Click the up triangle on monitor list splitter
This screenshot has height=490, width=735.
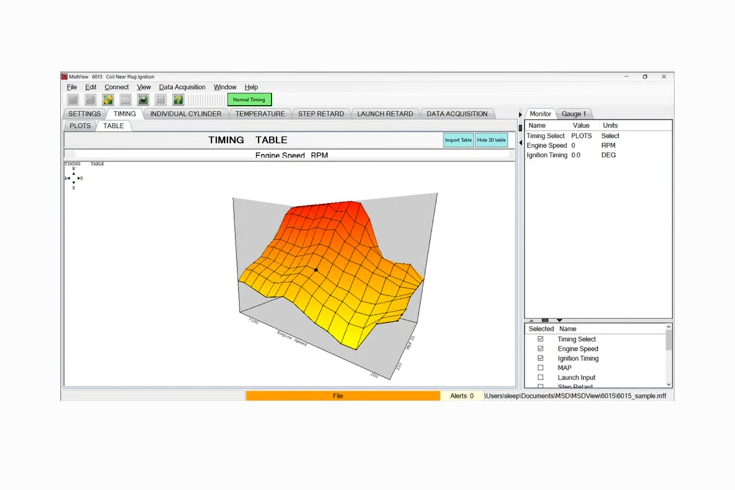(531, 320)
